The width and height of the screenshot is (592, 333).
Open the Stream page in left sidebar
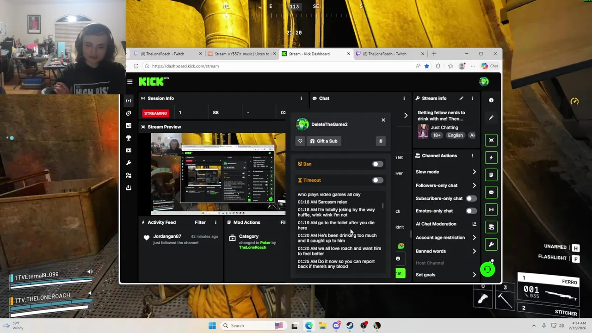click(129, 100)
